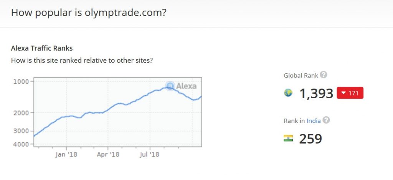This screenshot has width=393, height=180.
Task: Click the 4000 rank axis label
Action: [x=21, y=144]
